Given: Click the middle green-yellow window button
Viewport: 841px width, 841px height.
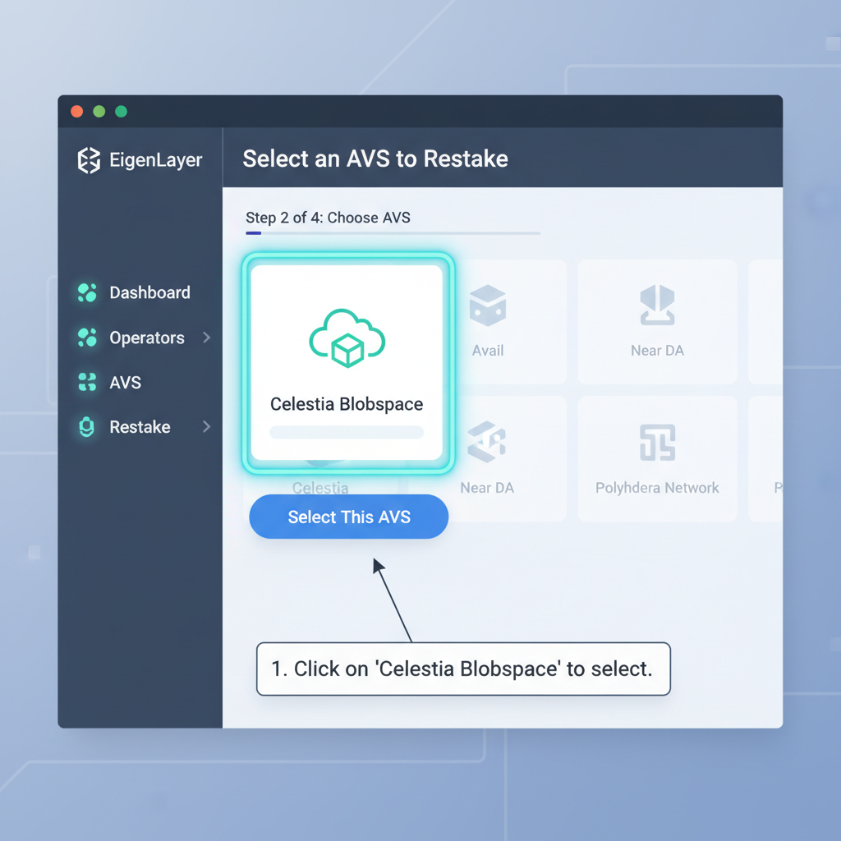Looking at the screenshot, I should point(99,111).
